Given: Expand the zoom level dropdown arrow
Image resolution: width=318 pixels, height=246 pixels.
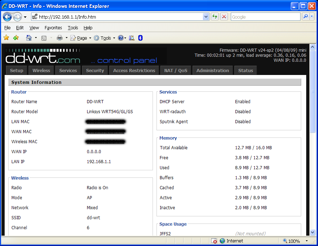Looking at the screenshot, I should pyautogui.click(x=307, y=241).
